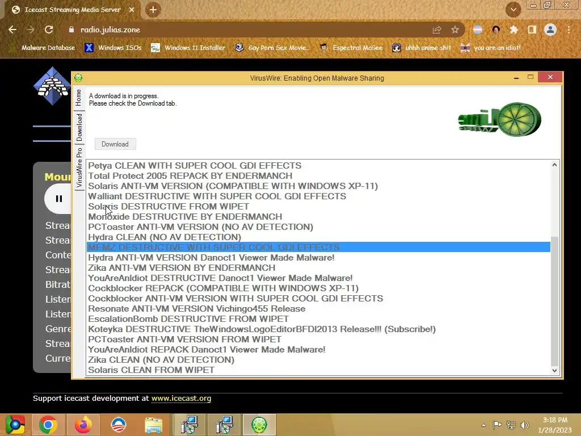Image resolution: width=581 pixels, height=436 pixels.
Task: Click the browser back arrow
Action: [12, 30]
